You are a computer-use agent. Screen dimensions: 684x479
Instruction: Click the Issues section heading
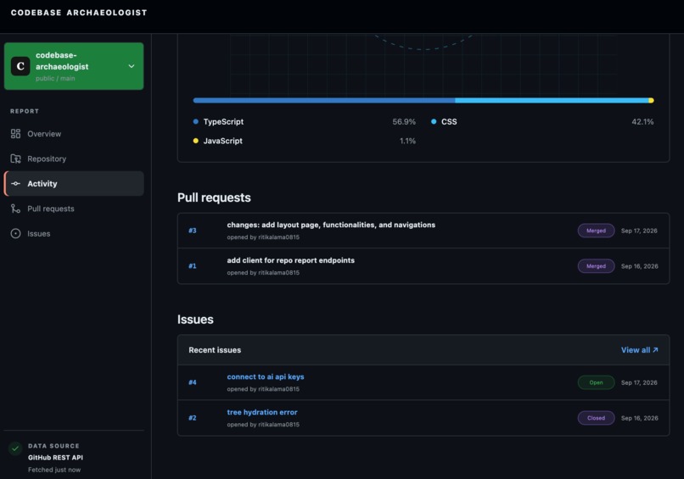tap(195, 319)
